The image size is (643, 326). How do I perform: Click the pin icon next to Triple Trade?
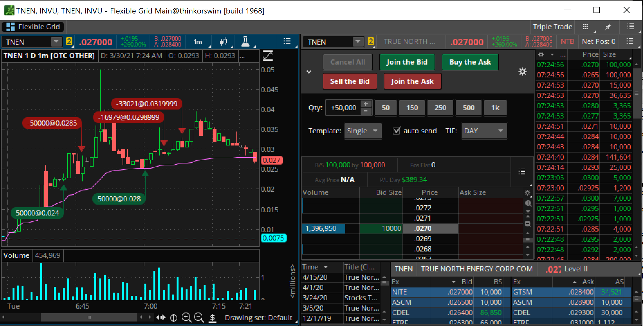[608, 27]
